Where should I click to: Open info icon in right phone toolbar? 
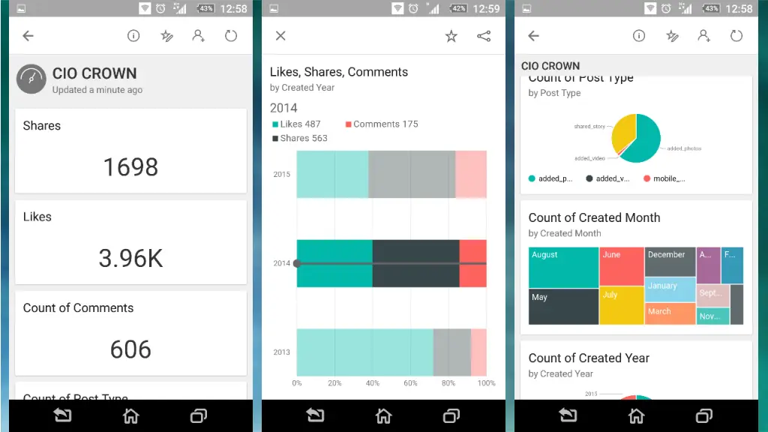pos(639,36)
